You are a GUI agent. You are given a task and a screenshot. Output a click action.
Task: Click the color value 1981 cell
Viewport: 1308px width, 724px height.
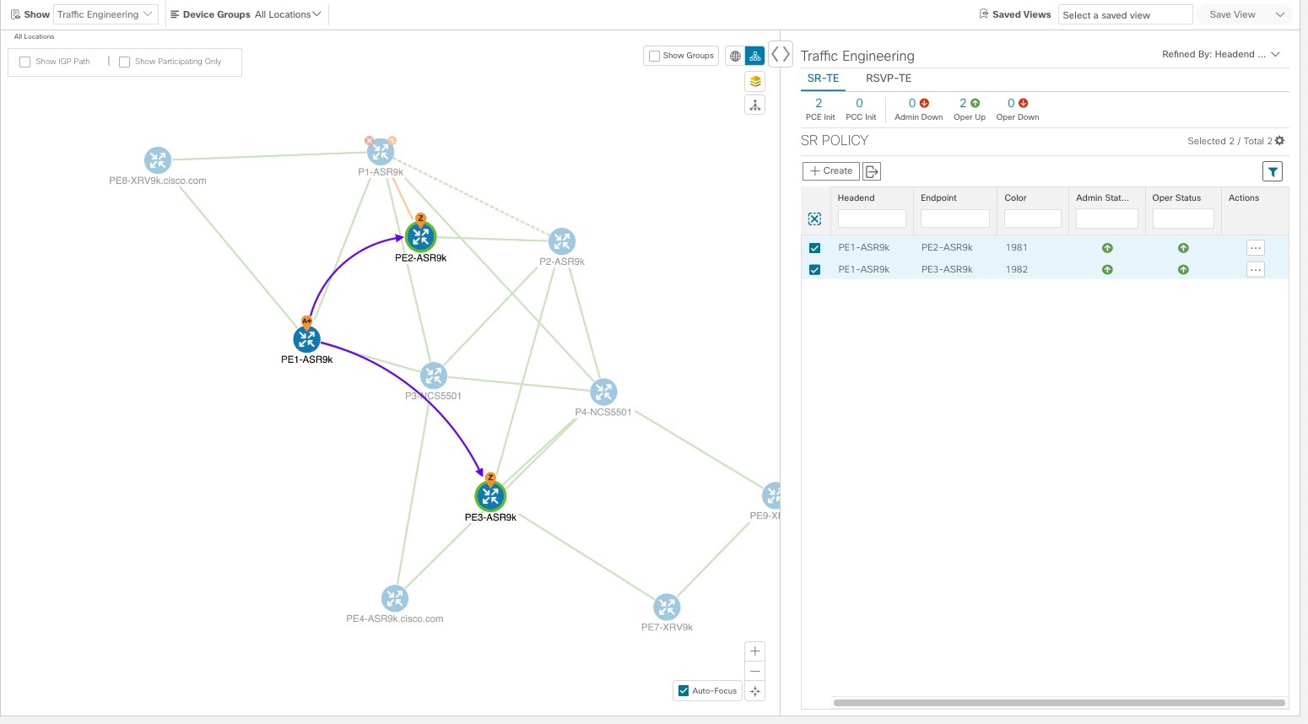click(1016, 248)
